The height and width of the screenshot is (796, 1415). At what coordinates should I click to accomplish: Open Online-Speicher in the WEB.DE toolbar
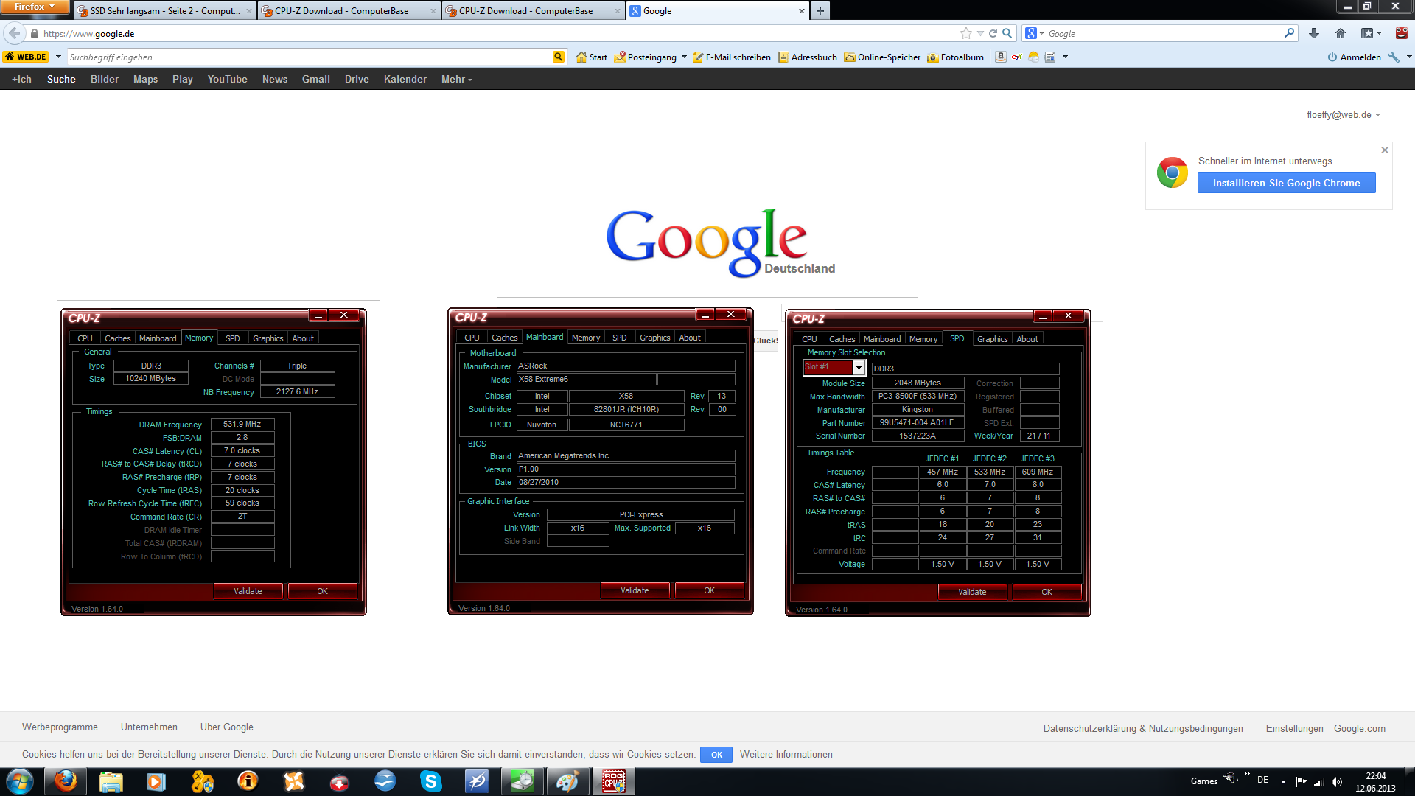[883, 57]
